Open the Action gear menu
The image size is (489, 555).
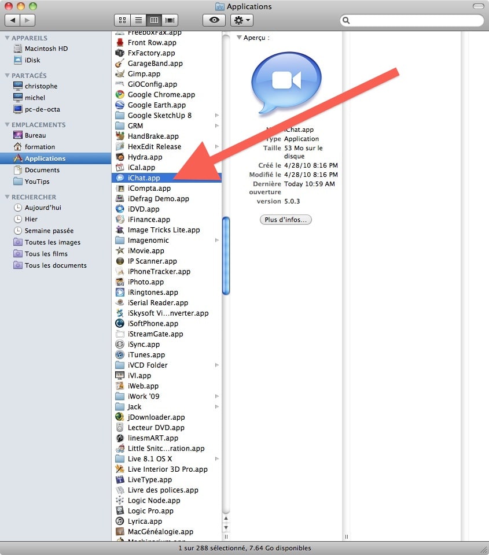(242, 20)
